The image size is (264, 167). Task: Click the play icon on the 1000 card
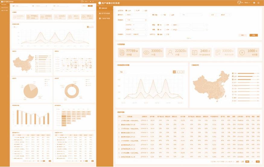click(242, 52)
